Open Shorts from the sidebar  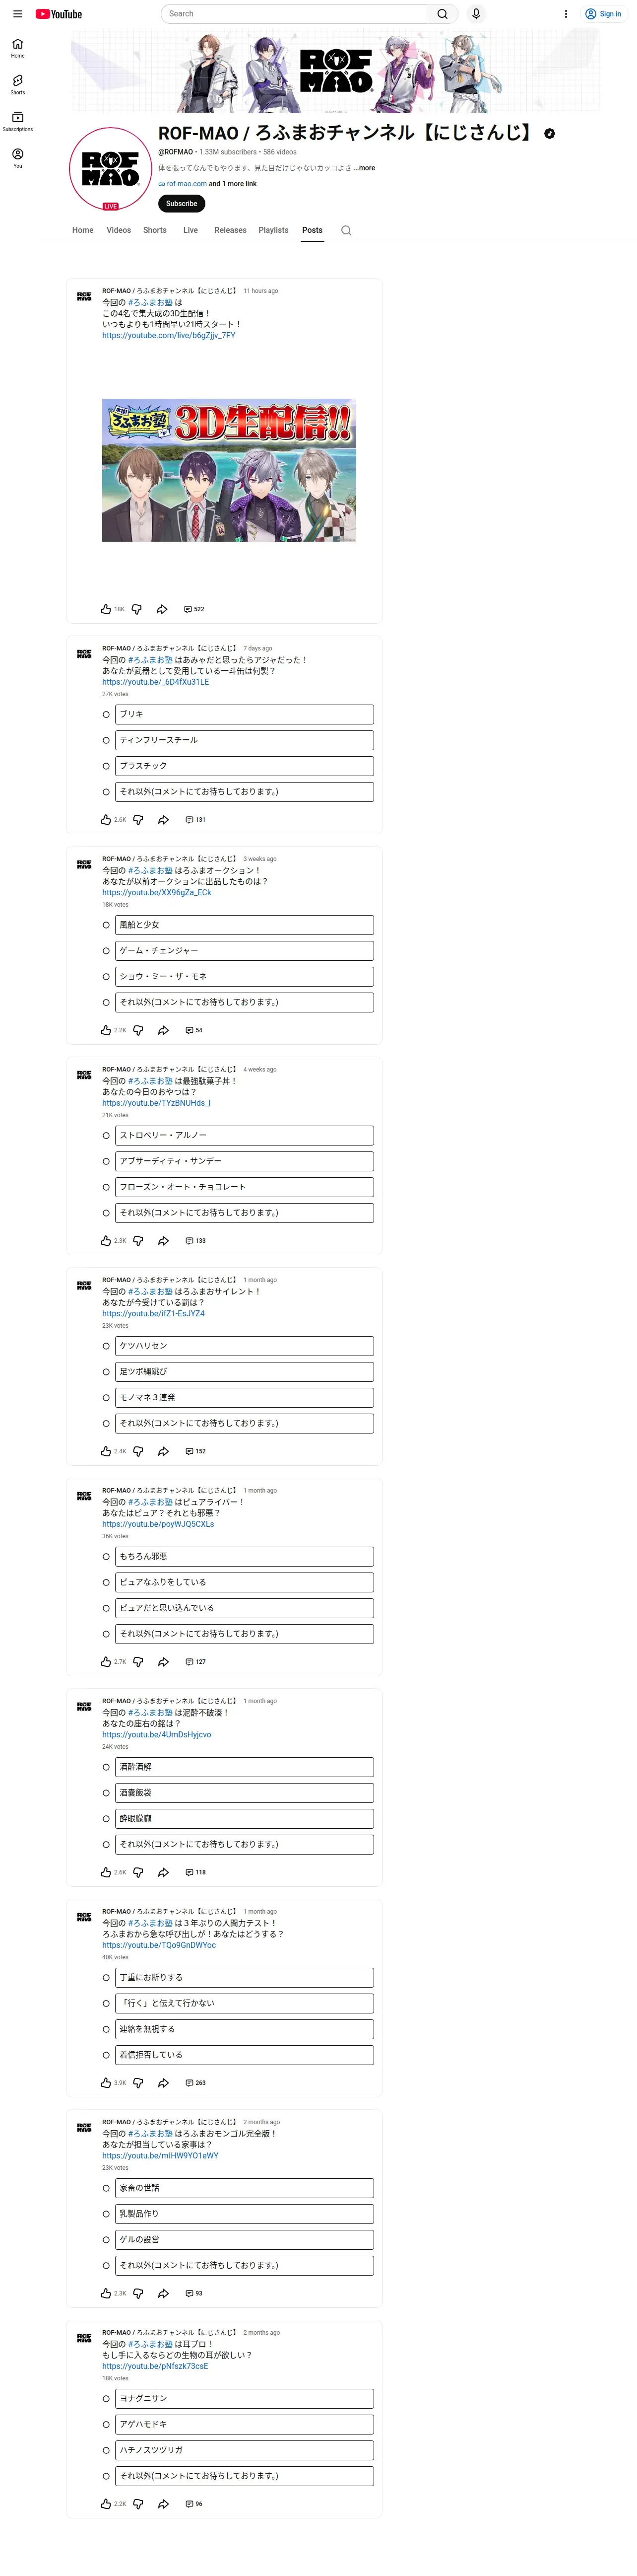pos(18,84)
